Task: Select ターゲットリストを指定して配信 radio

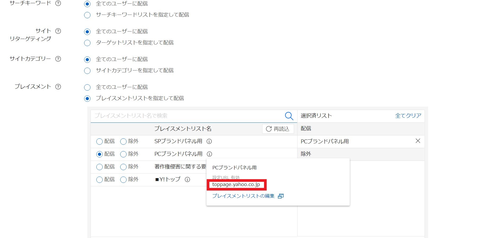Action: click(87, 43)
